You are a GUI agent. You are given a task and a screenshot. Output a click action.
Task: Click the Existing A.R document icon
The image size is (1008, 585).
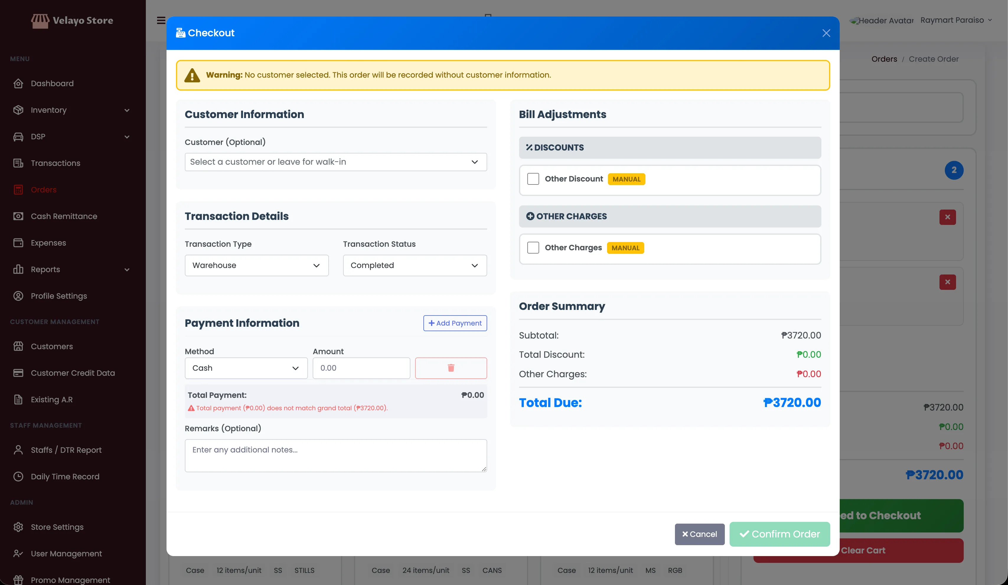[18, 399]
